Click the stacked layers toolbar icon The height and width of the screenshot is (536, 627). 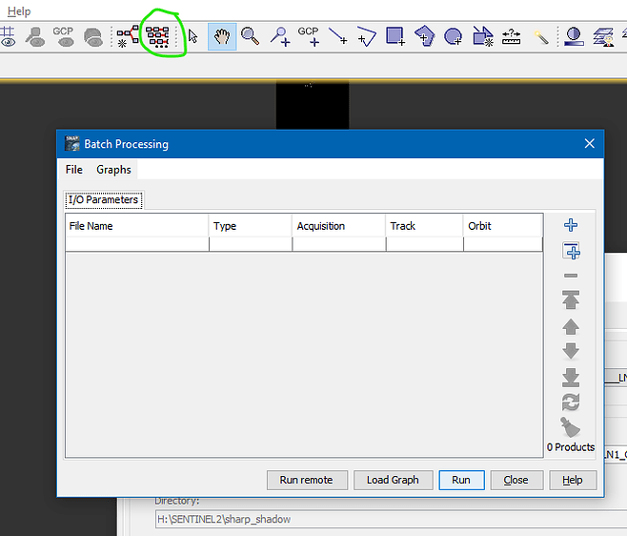click(x=604, y=36)
